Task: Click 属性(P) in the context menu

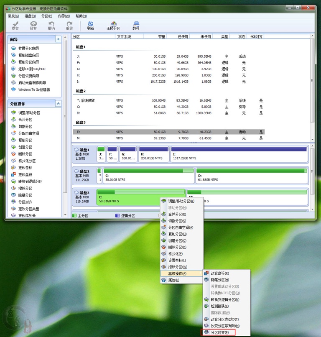Action: 173,280
